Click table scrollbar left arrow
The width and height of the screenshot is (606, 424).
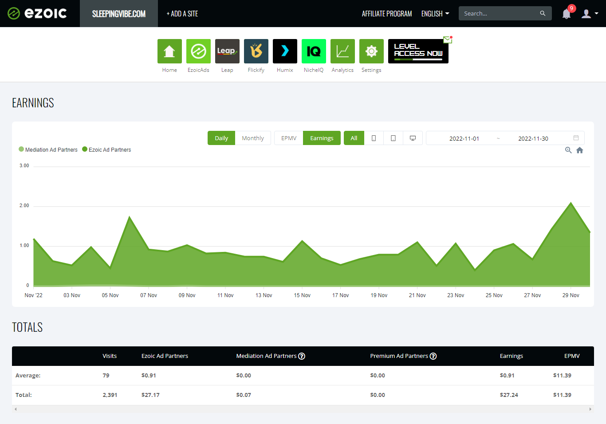tap(16, 409)
